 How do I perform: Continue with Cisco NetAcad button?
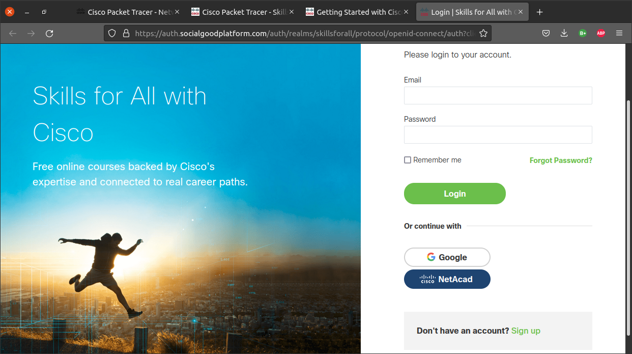click(x=447, y=279)
